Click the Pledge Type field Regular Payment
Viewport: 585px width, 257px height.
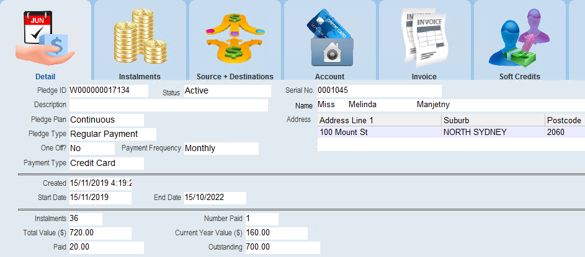113,134
